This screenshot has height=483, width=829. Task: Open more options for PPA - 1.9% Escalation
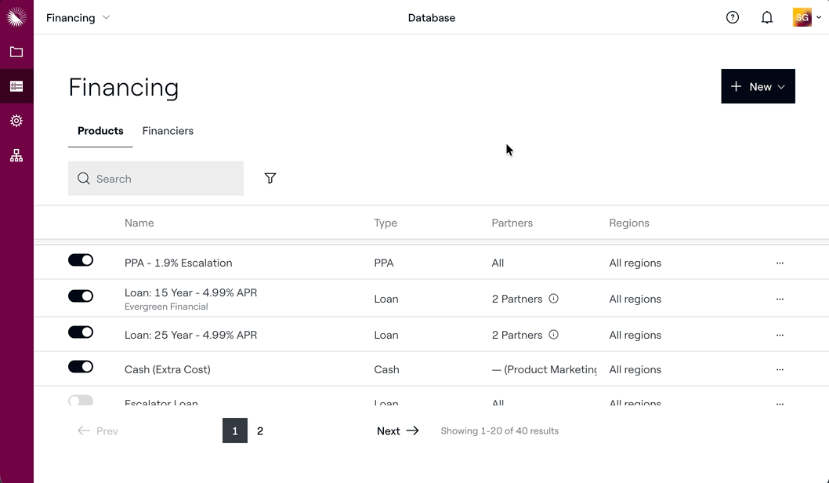click(780, 263)
